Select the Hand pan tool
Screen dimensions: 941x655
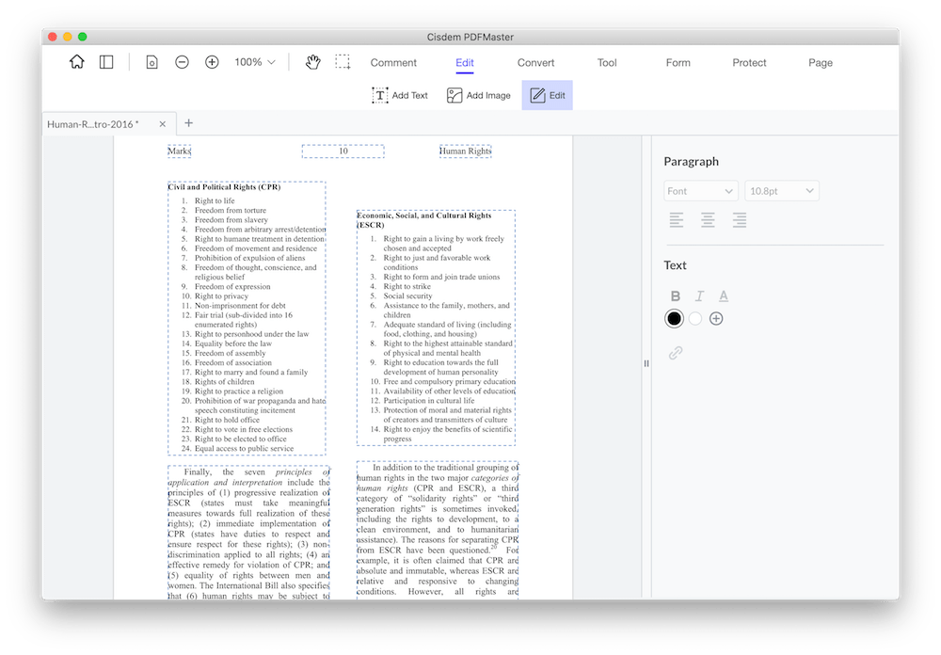pos(312,62)
